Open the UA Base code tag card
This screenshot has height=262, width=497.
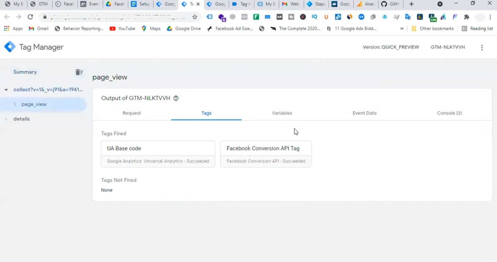[x=158, y=154]
